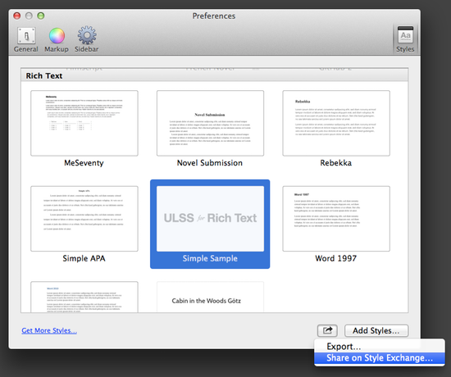Viewport: 451px width, 377px height.
Task: Select the Simple APA style thumbnail
Action: (x=84, y=219)
